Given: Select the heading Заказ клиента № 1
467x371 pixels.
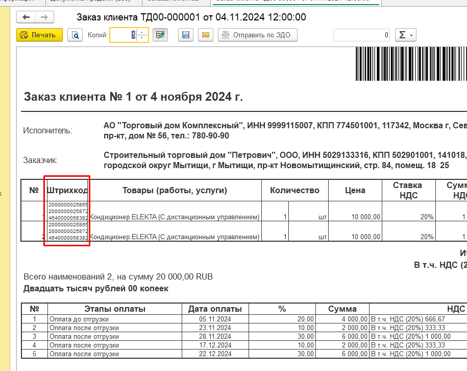Looking at the screenshot, I should click(133, 97).
